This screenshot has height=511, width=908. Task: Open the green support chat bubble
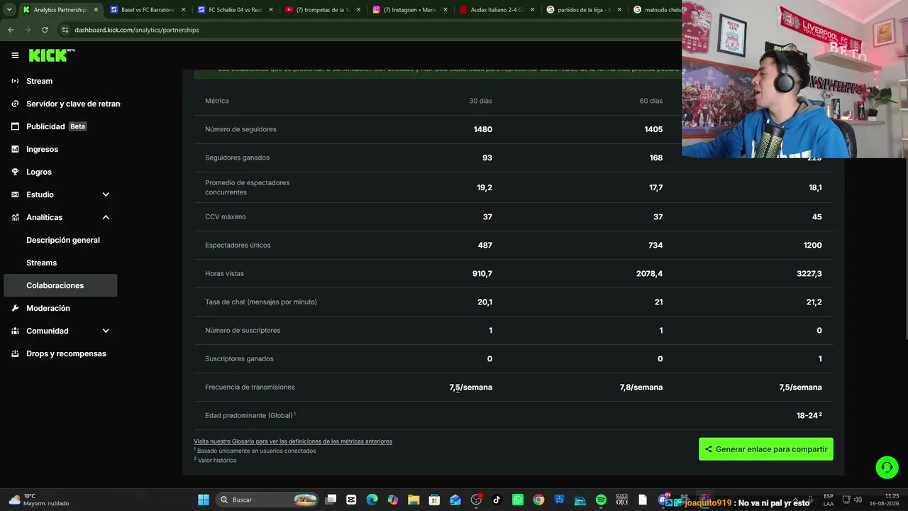coord(887,468)
